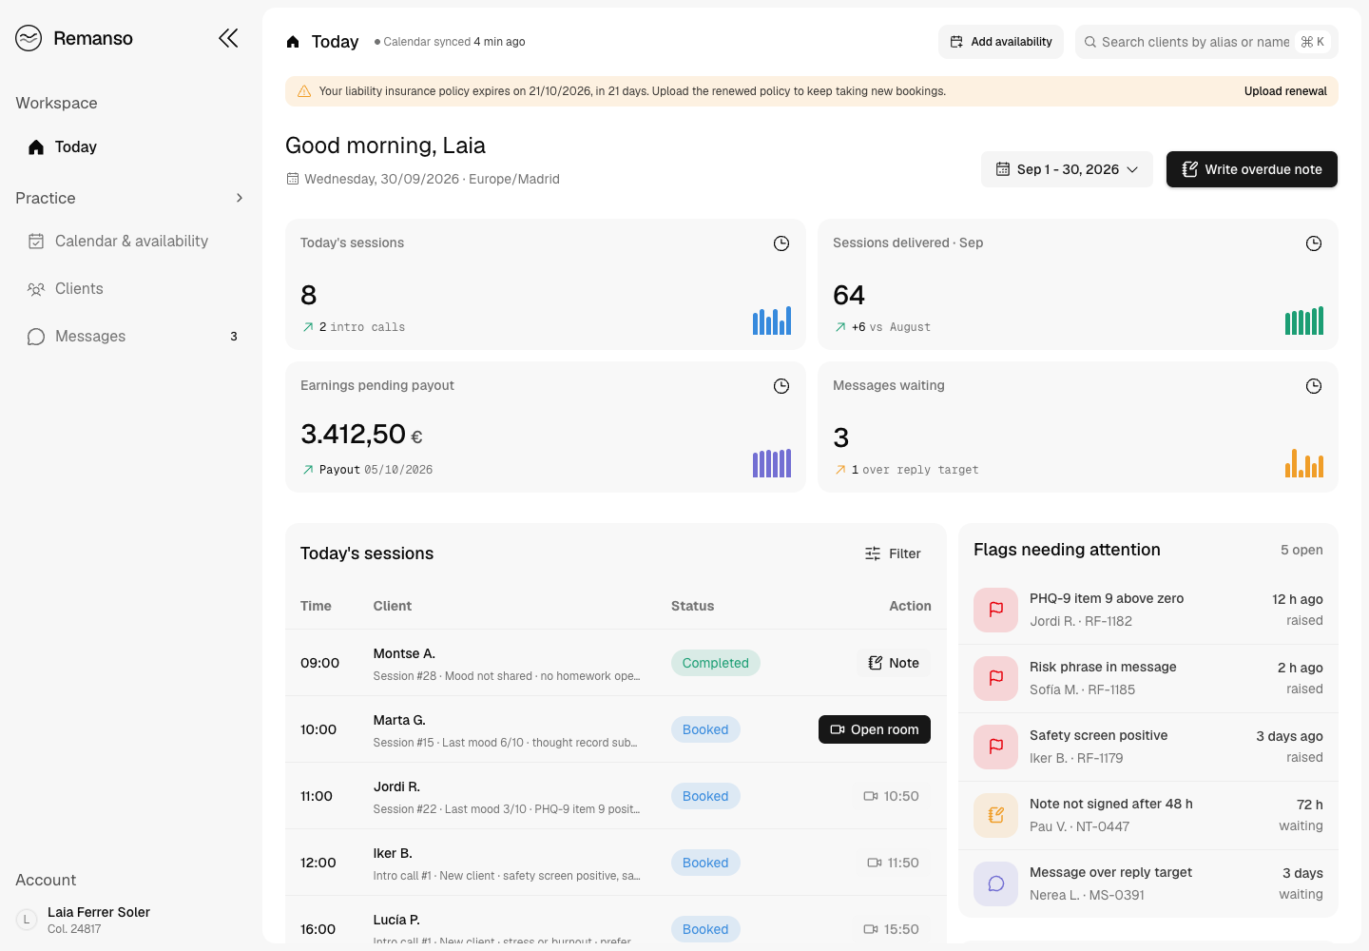Screen dimensions: 1369x951
Task: Expand the Practice section chevron
Action: 240,198
